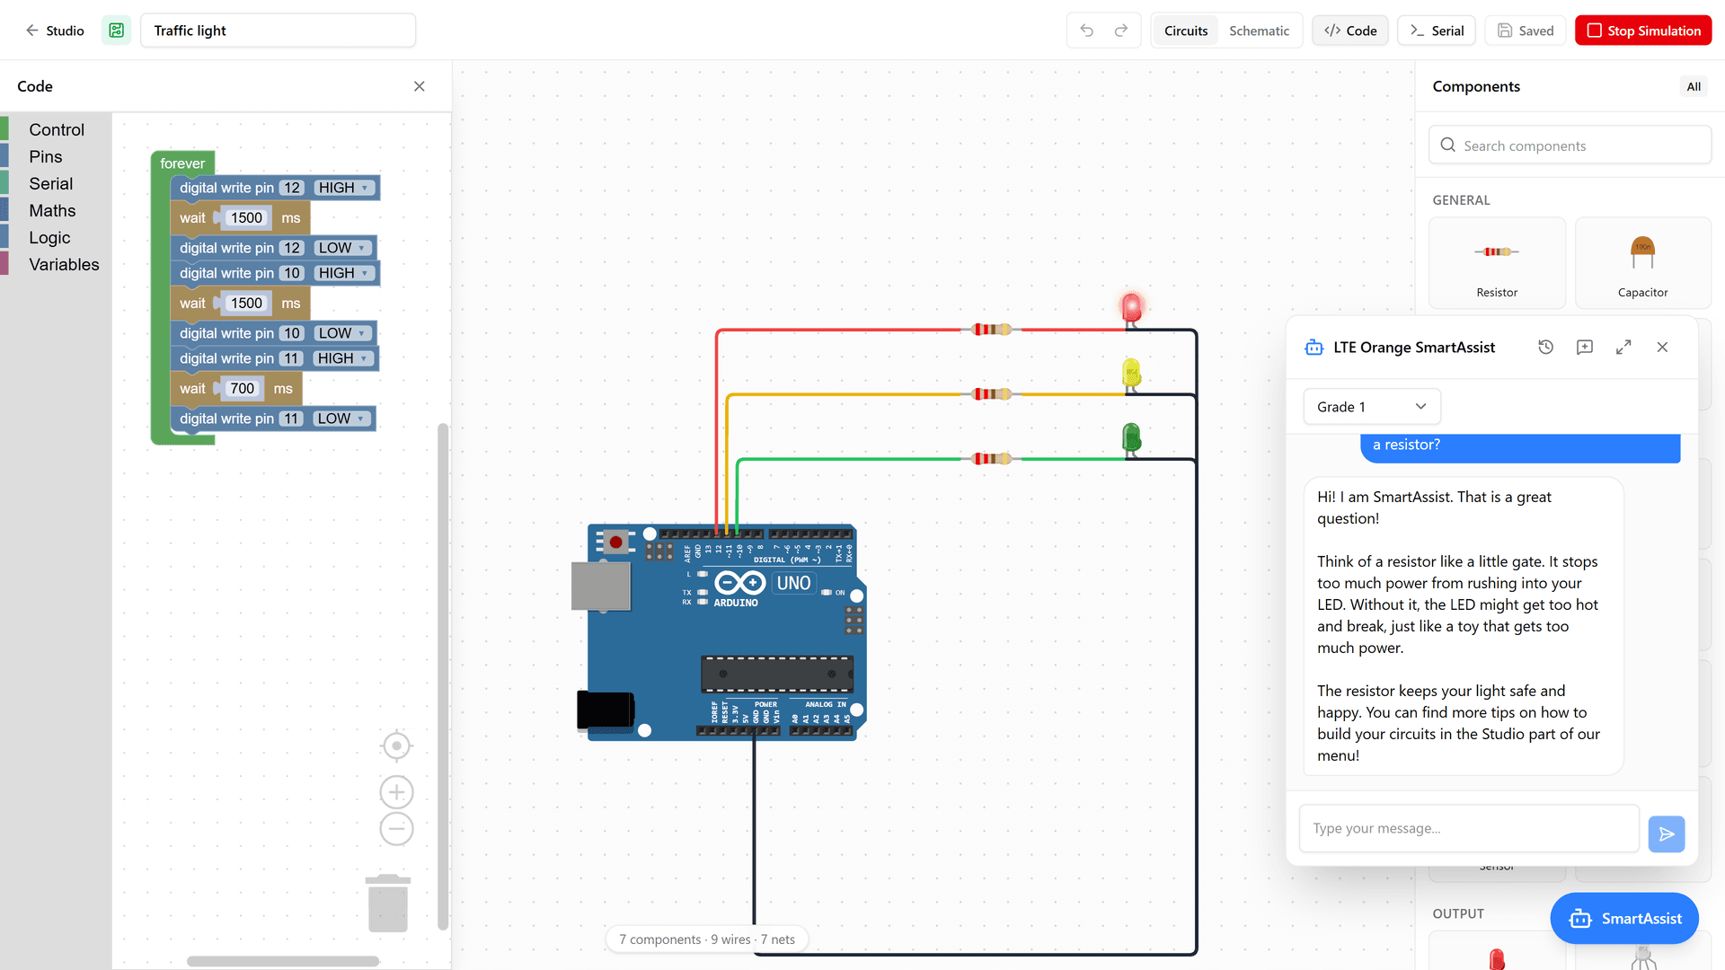Image resolution: width=1725 pixels, height=970 pixels.
Task: Switch to the Schematic tab
Action: click(1259, 31)
